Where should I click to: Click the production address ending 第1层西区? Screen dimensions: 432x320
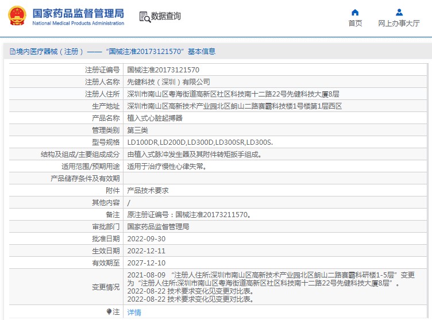click(234, 106)
